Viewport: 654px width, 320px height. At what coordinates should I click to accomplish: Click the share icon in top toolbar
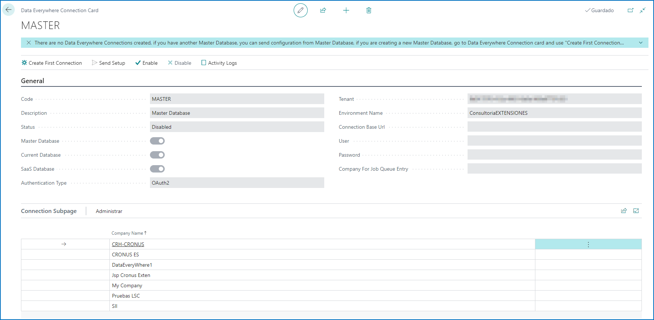click(x=323, y=10)
